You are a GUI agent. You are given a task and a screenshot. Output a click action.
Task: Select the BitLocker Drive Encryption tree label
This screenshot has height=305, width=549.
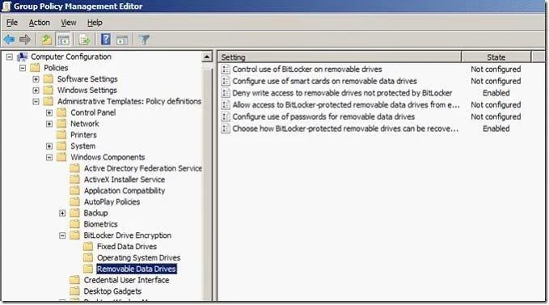click(x=128, y=235)
